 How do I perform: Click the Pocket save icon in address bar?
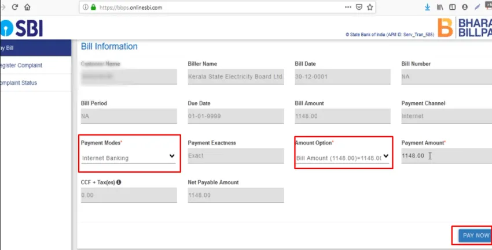[359, 8]
